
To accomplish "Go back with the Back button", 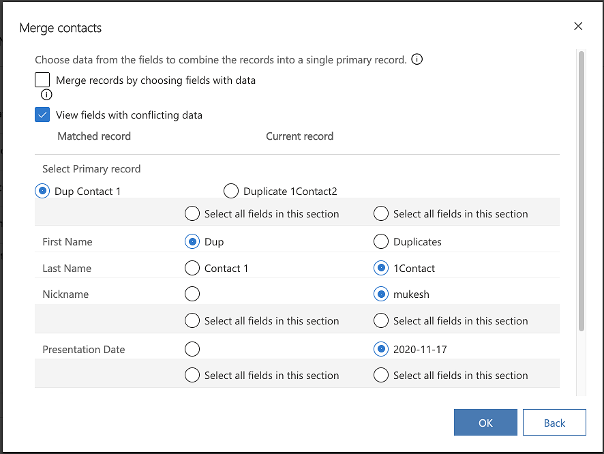I will [x=554, y=423].
